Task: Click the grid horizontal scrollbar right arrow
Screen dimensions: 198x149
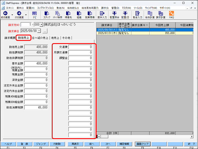Action: pyautogui.click(x=192, y=137)
